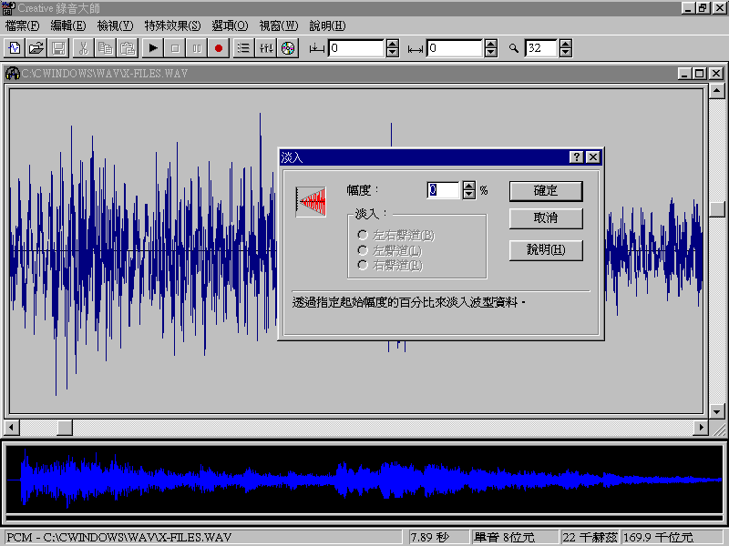This screenshot has height=546, width=729.
Task: Click the 確定 button to confirm
Action: coord(545,191)
